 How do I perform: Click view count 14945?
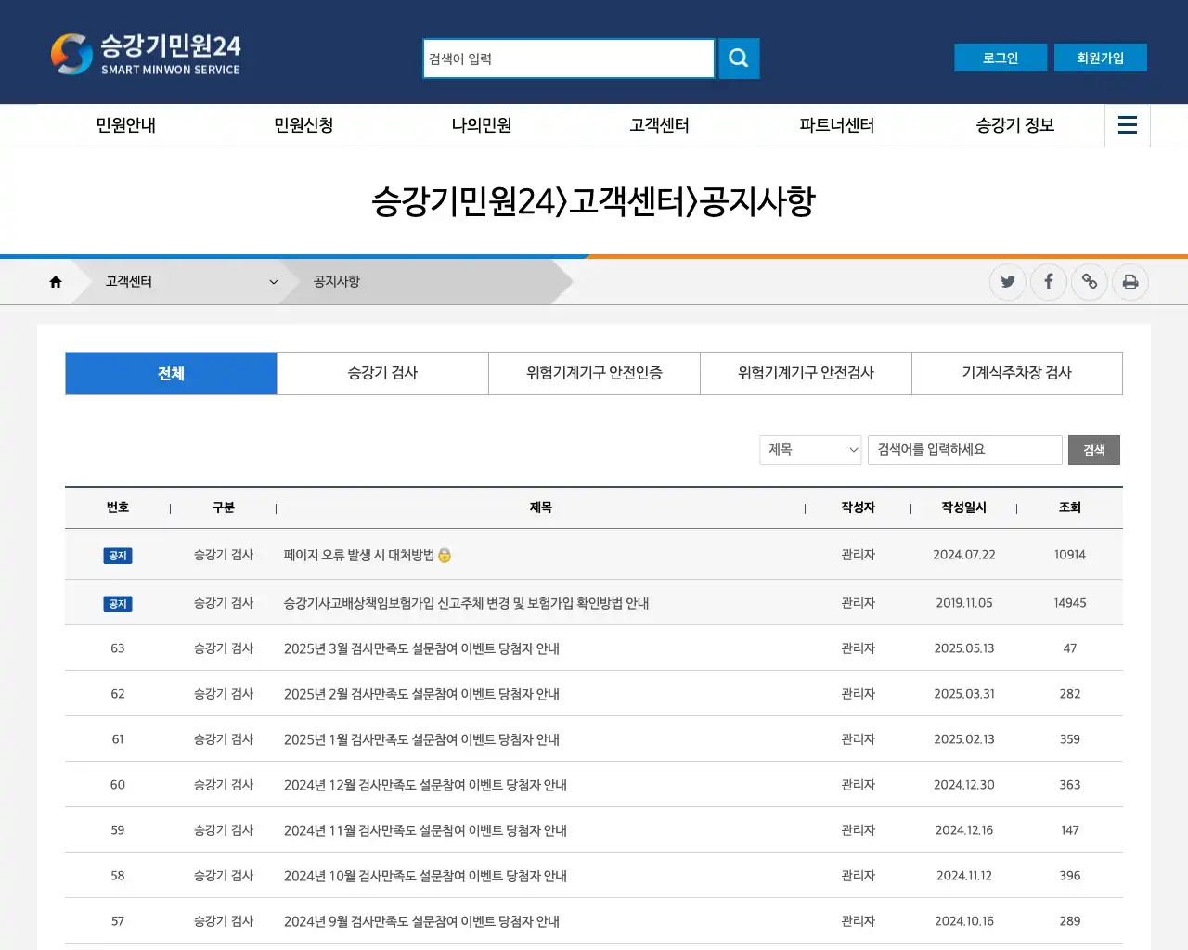click(1070, 603)
